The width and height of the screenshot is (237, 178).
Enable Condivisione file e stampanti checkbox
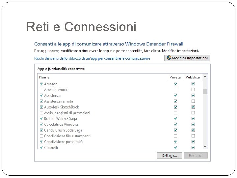(x=41, y=136)
